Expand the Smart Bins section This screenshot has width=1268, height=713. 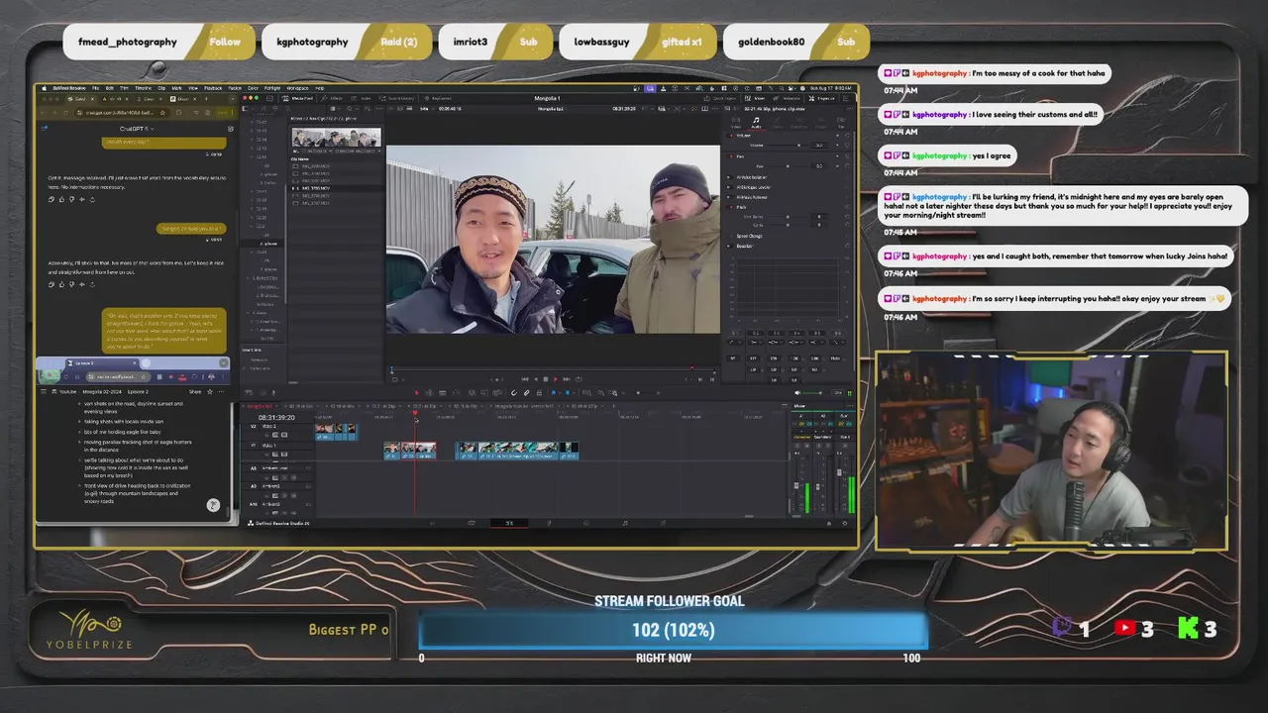255,350
